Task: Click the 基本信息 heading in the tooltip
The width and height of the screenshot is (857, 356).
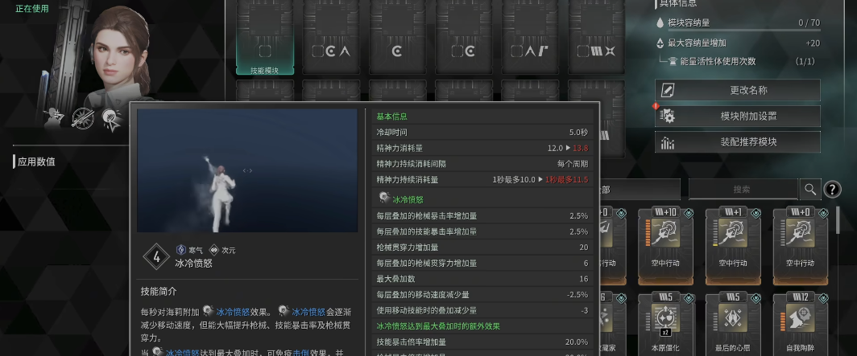Action: [392, 117]
